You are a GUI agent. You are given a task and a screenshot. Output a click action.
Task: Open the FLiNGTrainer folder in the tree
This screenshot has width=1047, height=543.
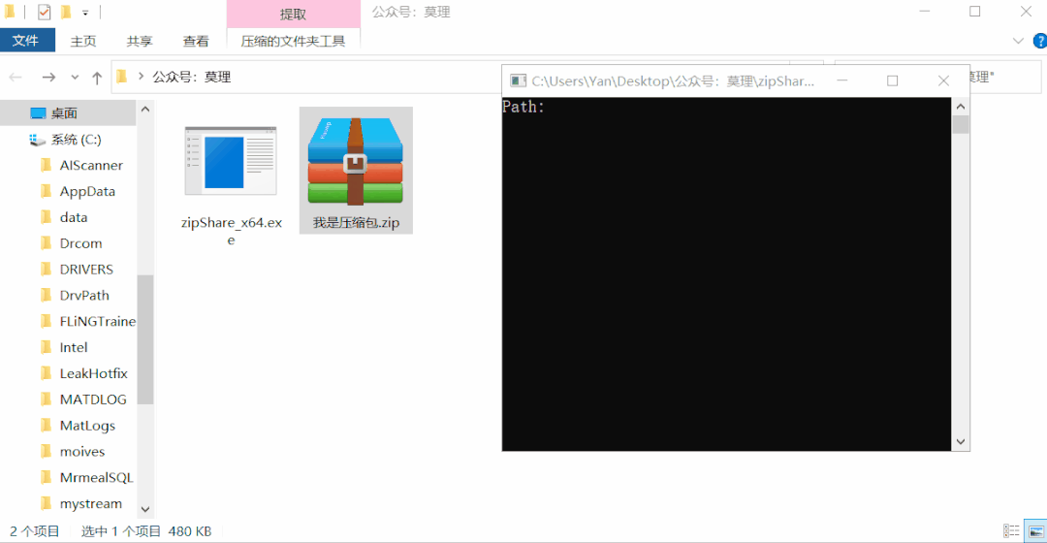[98, 321]
